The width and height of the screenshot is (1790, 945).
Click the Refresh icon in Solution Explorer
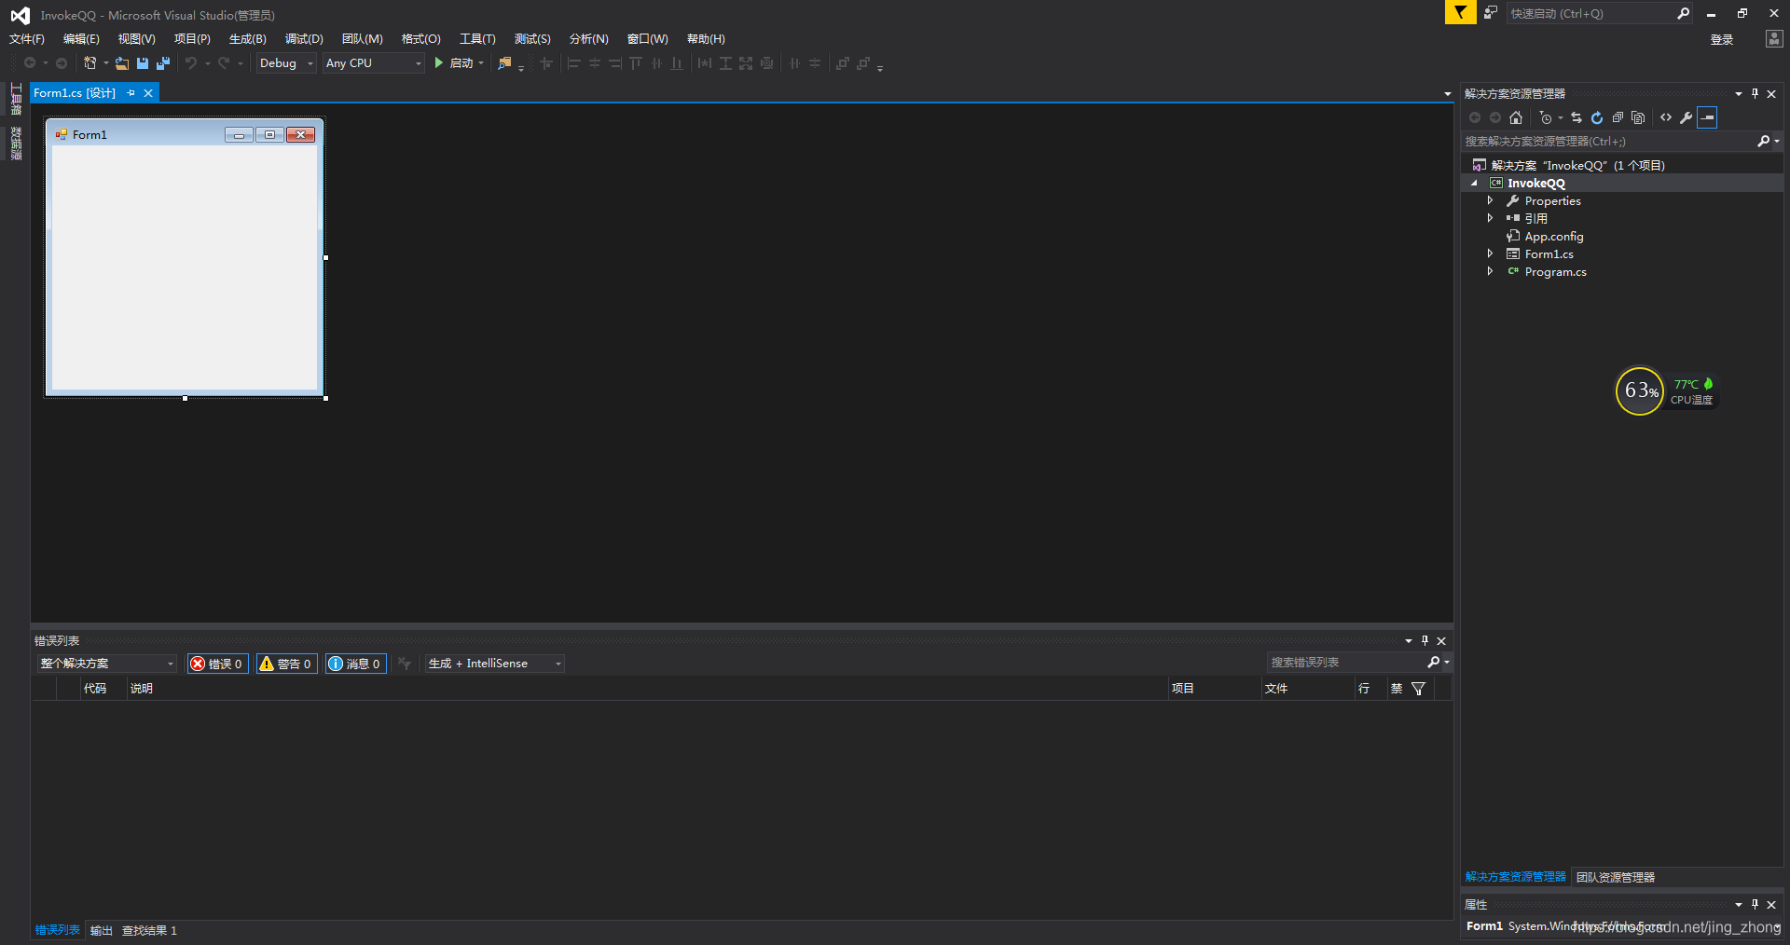tap(1597, 117)
